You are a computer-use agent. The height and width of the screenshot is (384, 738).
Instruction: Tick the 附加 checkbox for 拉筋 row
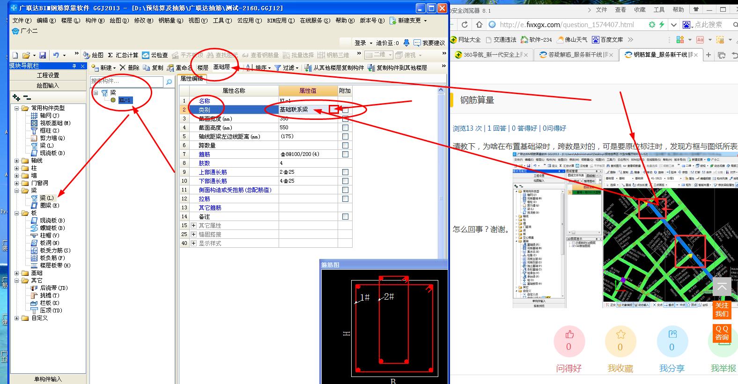pos(345,199)
